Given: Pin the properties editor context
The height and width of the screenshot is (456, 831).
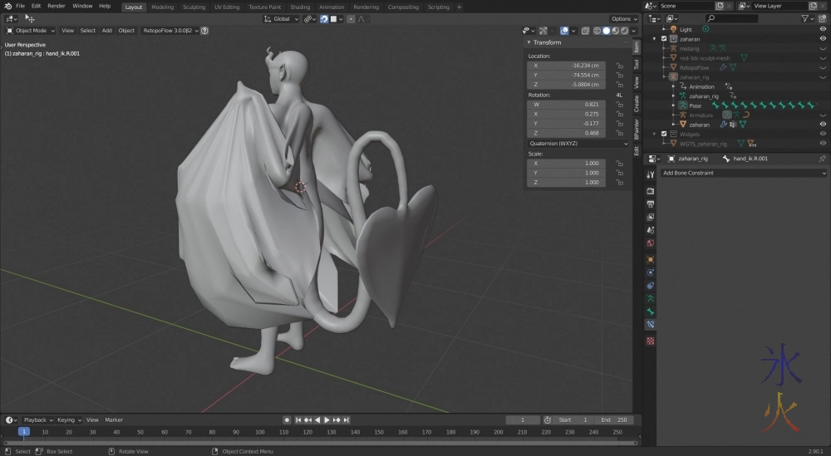Looking at the screenshot, I should pyautogui.click(x=822, y=158).
